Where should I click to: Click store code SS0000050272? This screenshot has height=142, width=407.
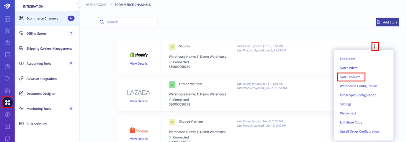tap(179, 104)
